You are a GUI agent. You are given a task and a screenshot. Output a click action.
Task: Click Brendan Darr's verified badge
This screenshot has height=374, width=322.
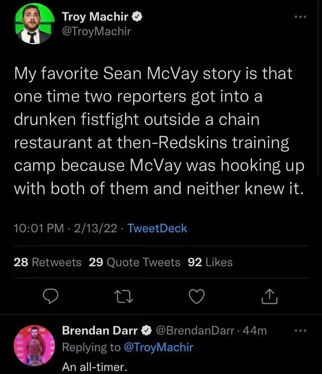(146, 330)
